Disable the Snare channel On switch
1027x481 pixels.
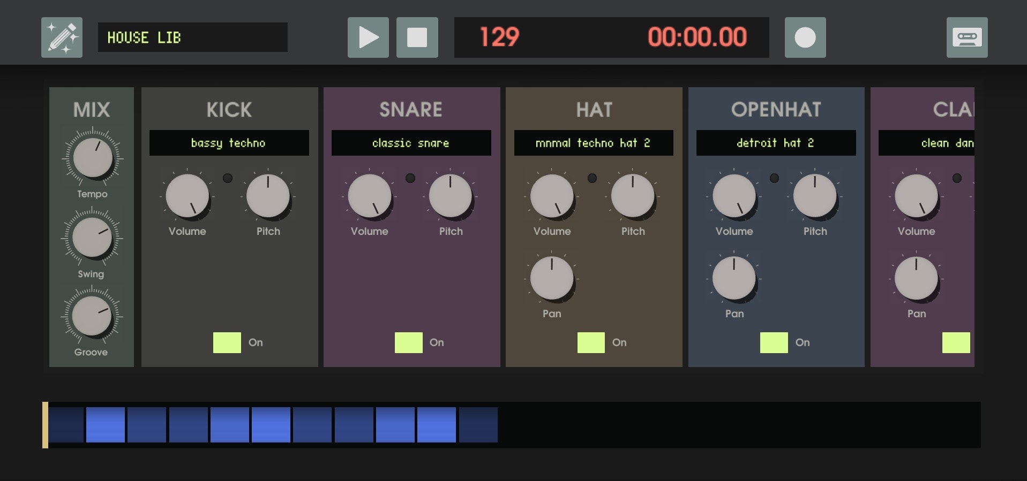click(408, 342)
